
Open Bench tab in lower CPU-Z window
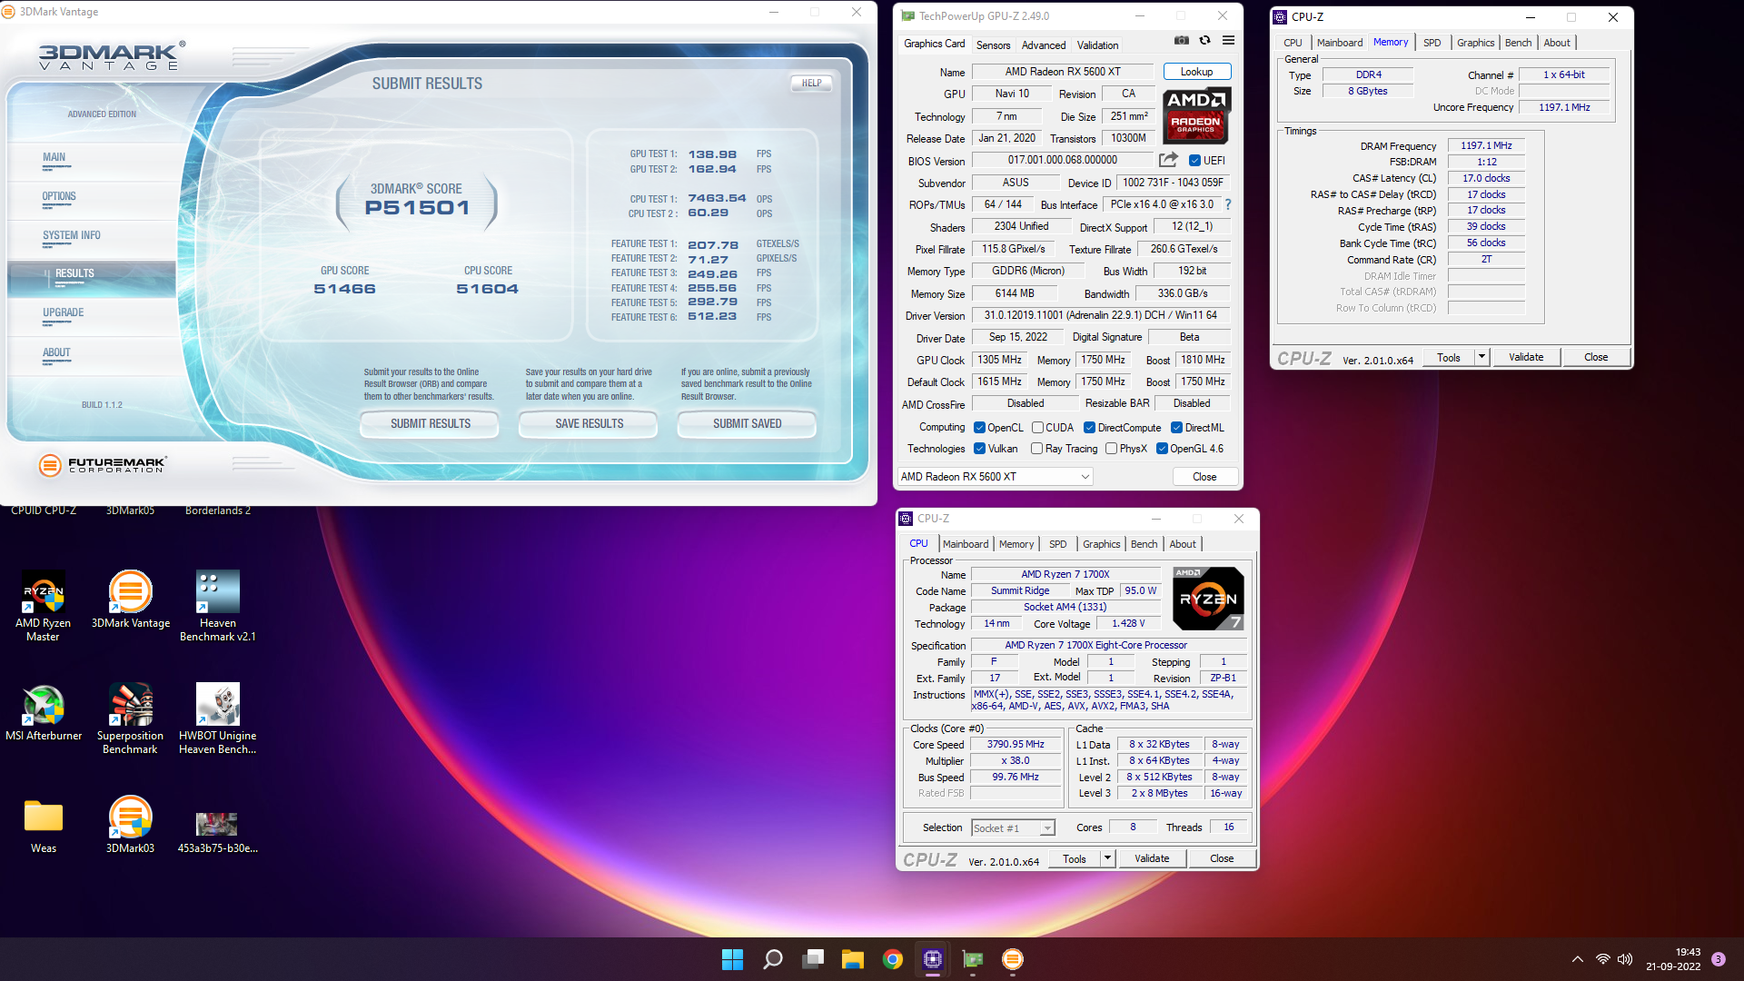(x=1144, y=544)
